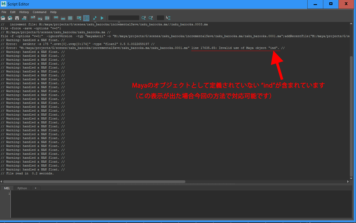Click the Maya icon in the title bar
356x223 pixels.
coord(4,4)
